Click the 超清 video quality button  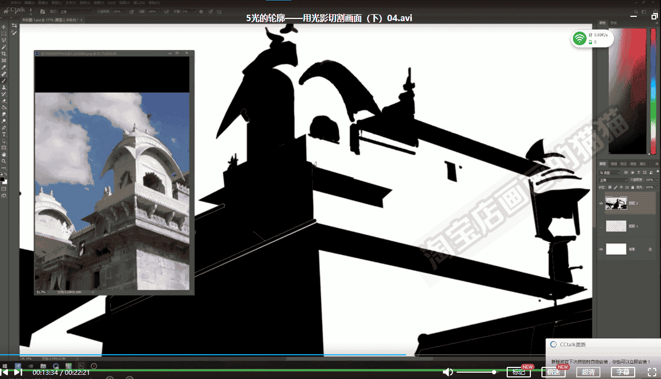588,372
